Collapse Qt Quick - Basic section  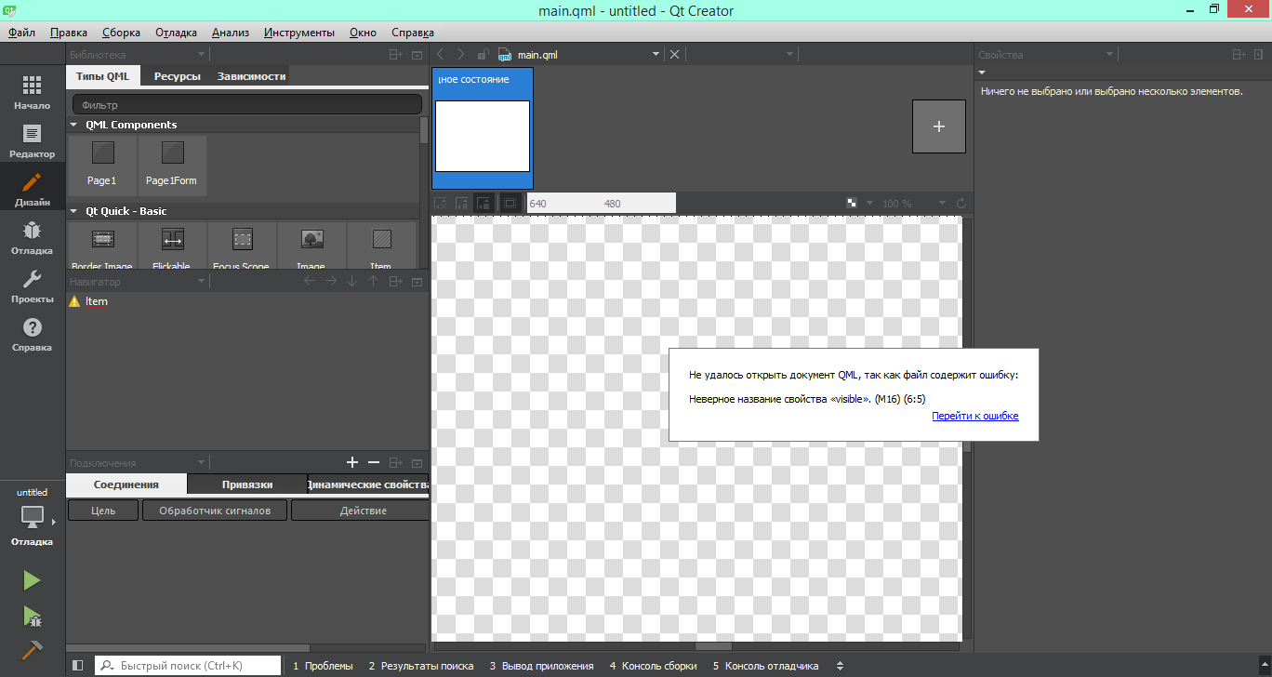click(74, 211)
